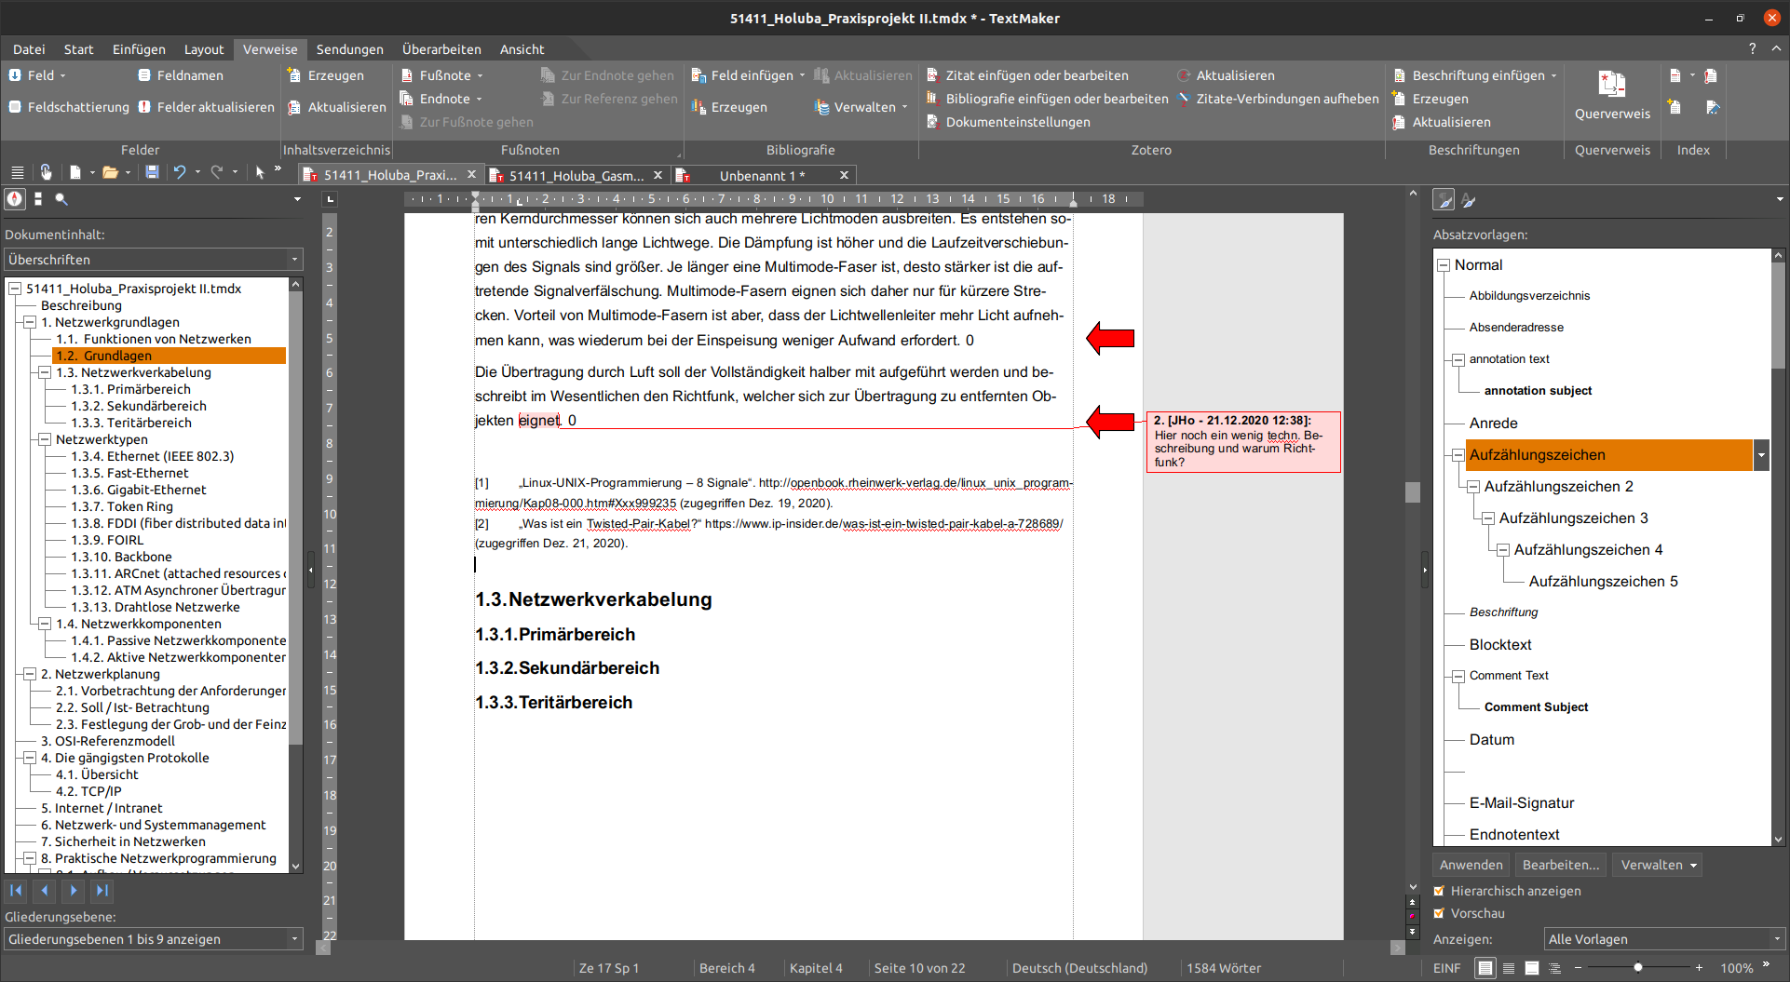The width and height of the screenshot is (1790, 982).
Task: Switch to outline view icon in status bar
Action: pos(1554,968)
